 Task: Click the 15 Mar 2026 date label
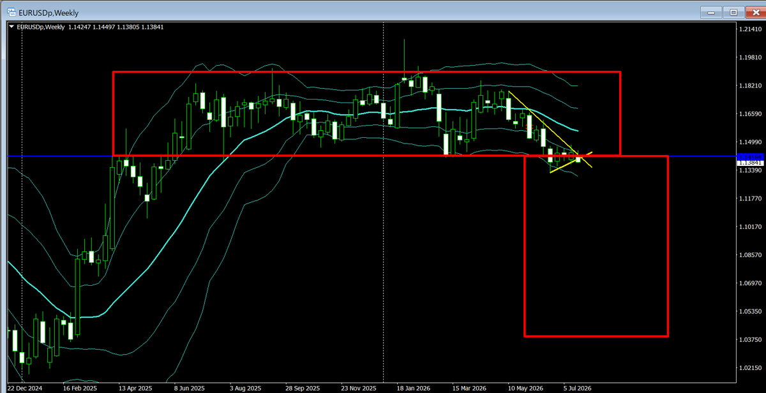point(468,387)
